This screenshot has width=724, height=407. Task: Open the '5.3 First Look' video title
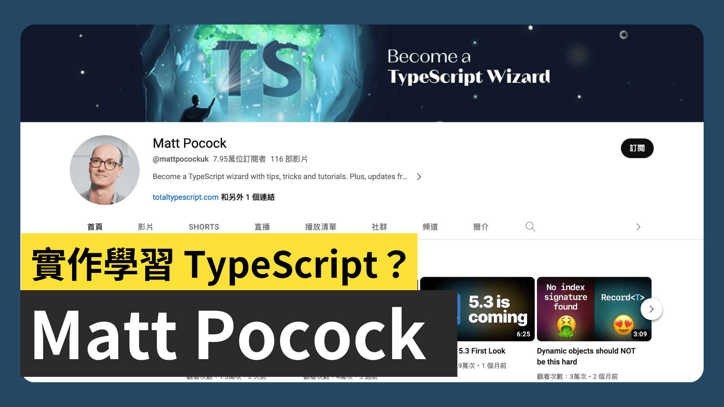[x=482, y=351]
